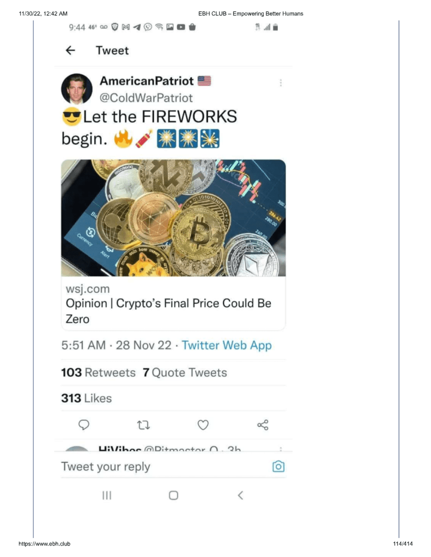Tap Android back navigation chevron
This screenshot has width=431, height=557.
click(240, 495)
